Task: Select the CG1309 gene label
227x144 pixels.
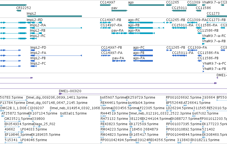Action: click(x=194, y=2)
